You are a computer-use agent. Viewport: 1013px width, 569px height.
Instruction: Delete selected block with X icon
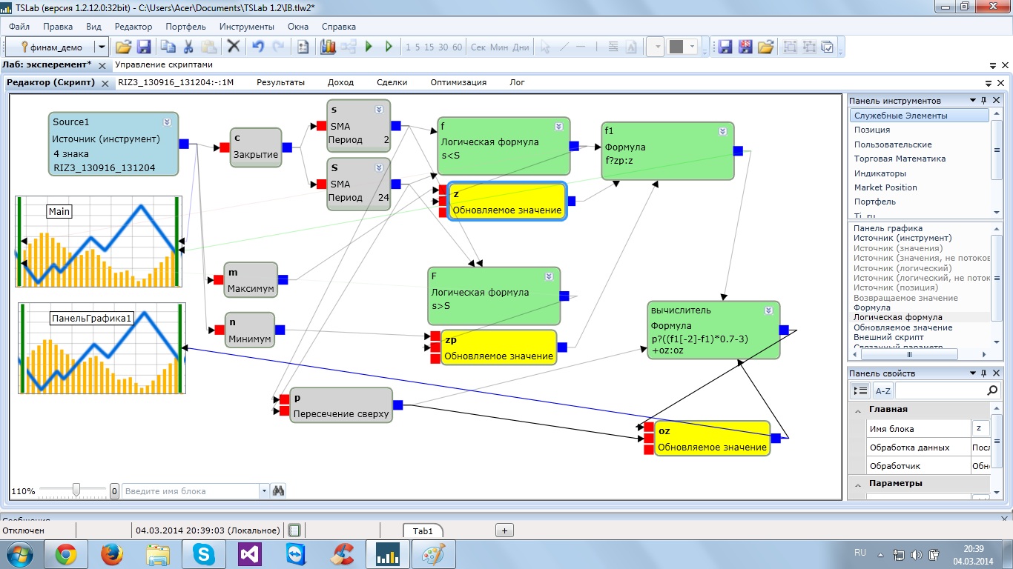pos(234,47)
